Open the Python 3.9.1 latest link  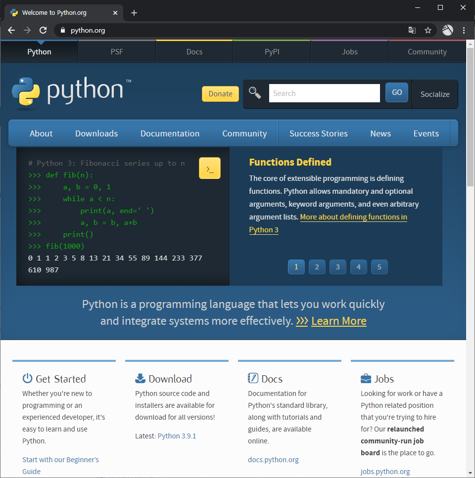[x=177, y=436]
